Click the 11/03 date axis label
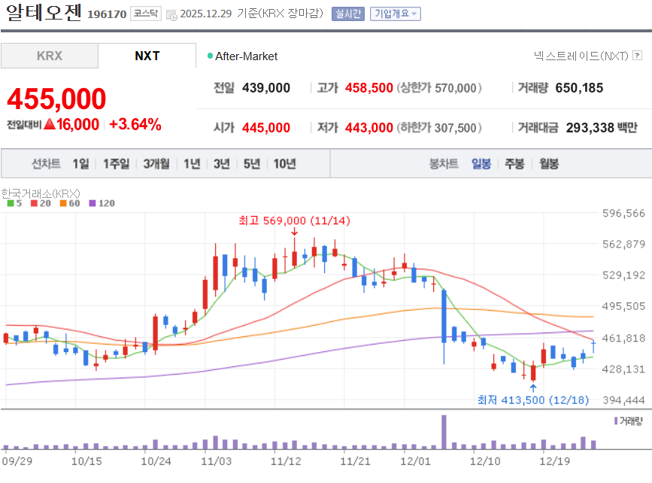Viewport: 652px width, 483px height. point(217,461)
